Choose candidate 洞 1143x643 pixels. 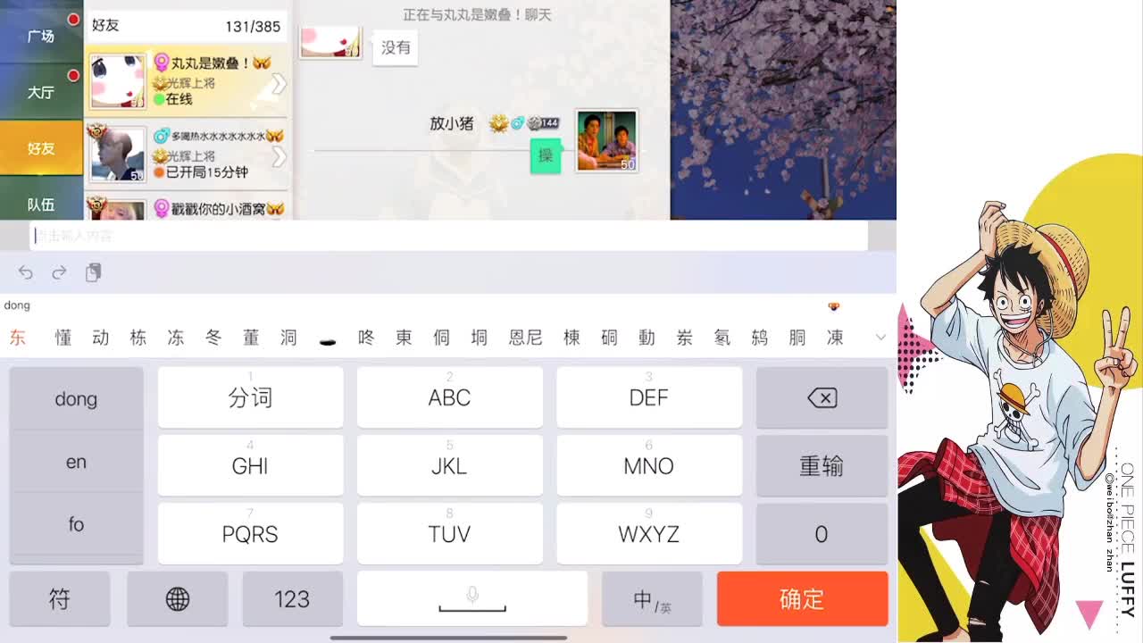point(288,338)
